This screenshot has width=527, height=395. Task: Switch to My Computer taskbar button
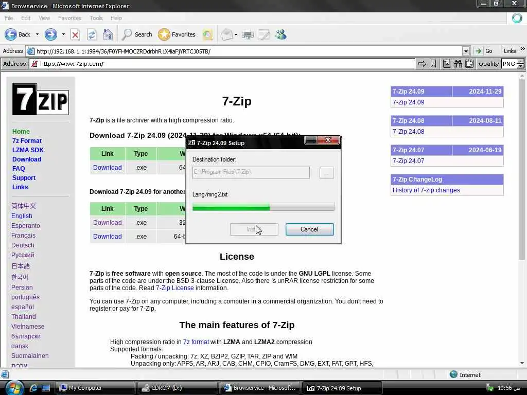95,388
